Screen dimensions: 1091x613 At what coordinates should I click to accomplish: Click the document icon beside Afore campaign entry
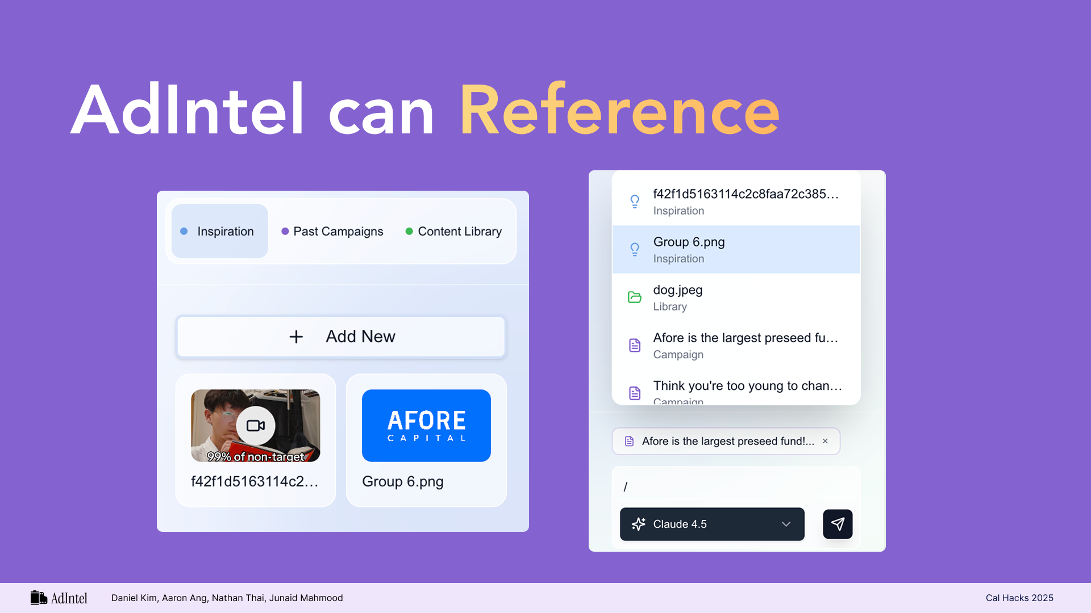(635, 345)
